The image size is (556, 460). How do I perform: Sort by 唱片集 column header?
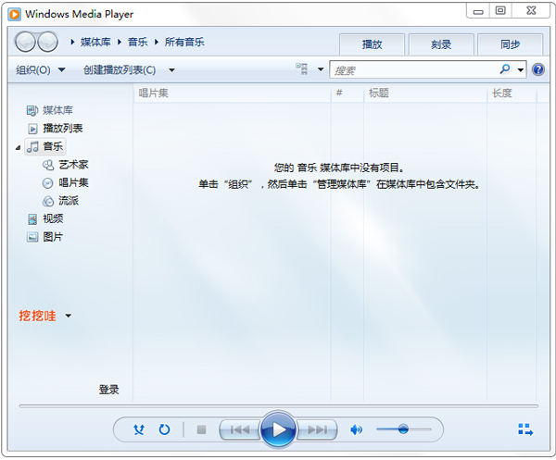click(x=232, y=93)
